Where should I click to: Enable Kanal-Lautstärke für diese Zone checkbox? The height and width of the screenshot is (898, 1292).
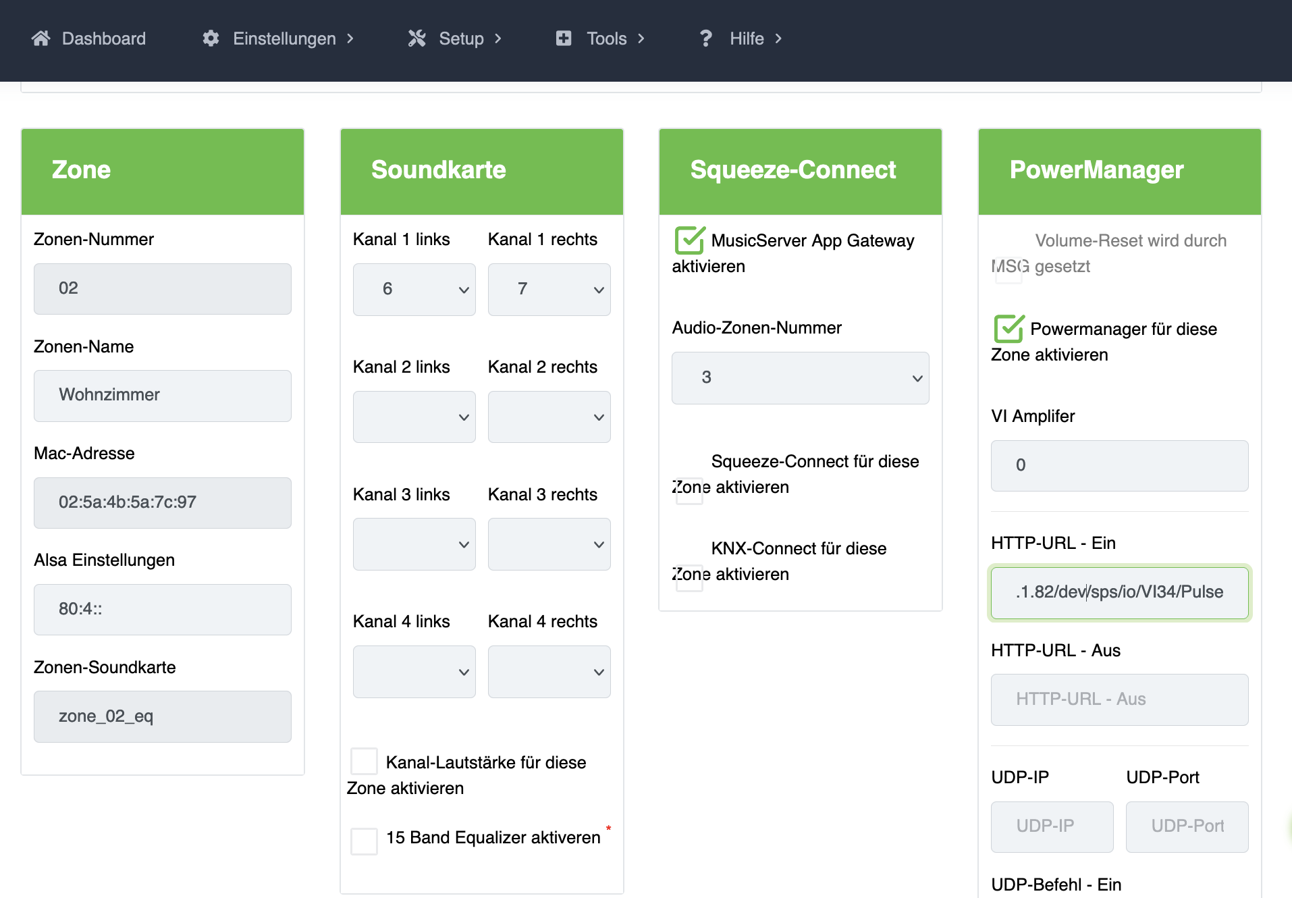click(365, 762)
